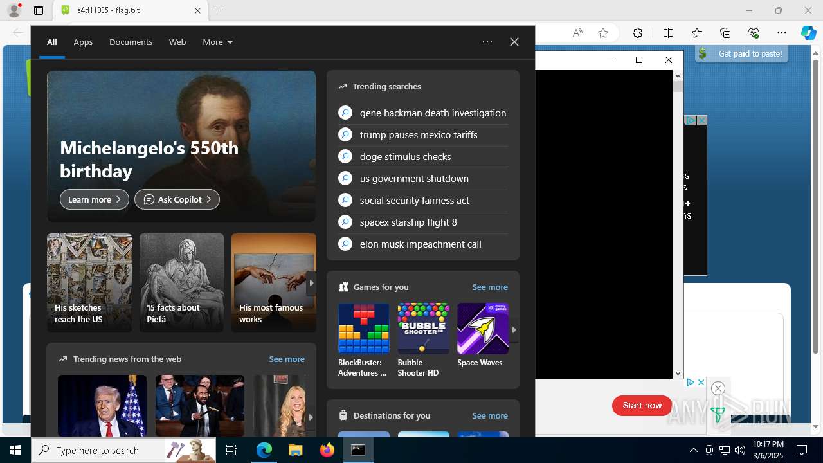The width and height of the screenshot is (823, 463).
Task: Search social security fairness act
Action: pos(423,200)
